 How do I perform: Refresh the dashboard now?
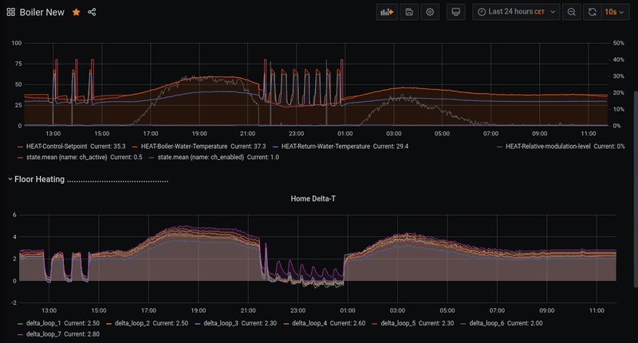coord(592,12)
